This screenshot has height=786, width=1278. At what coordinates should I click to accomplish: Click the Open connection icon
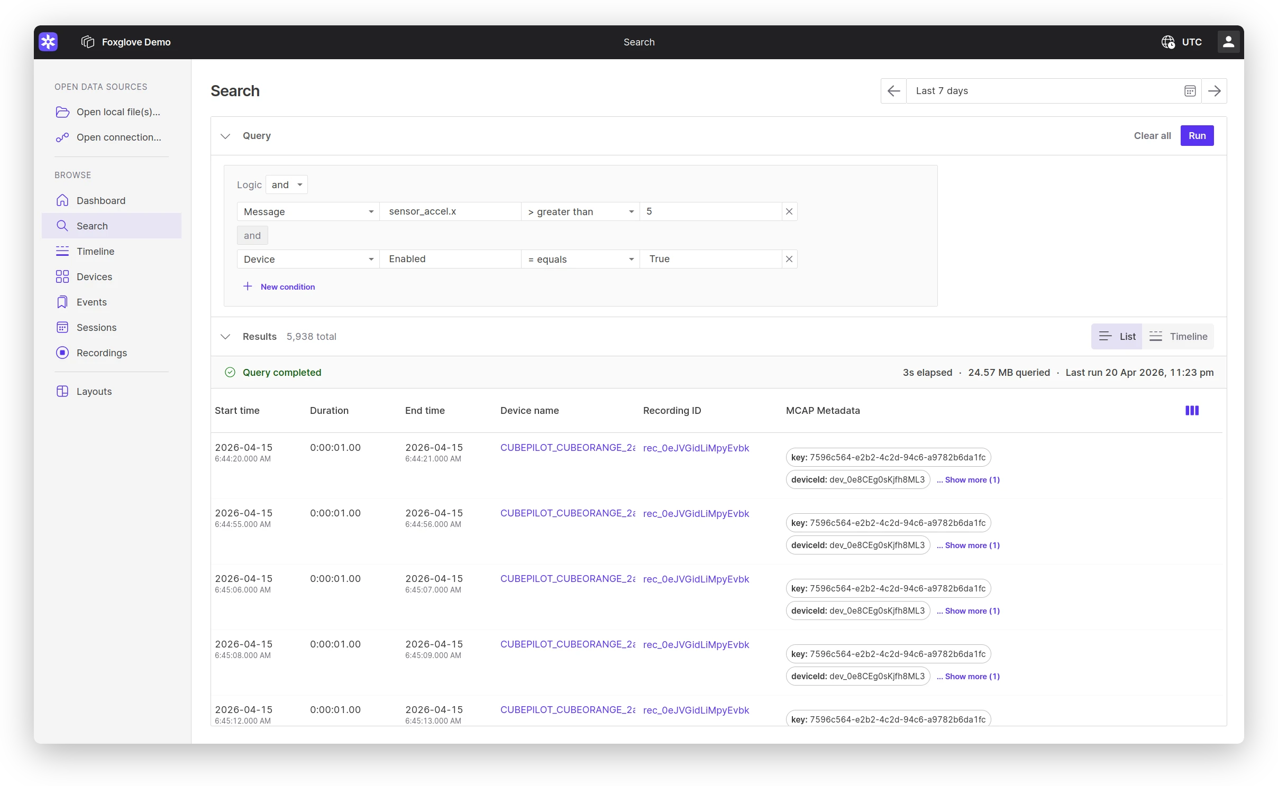[62, 137]
